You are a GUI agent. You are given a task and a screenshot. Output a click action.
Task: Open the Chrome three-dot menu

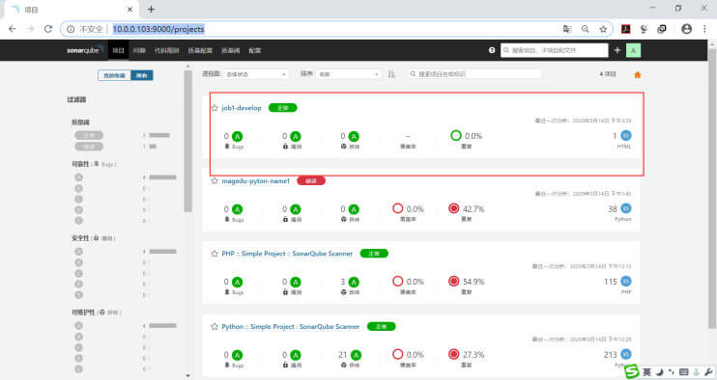(704, 29)
